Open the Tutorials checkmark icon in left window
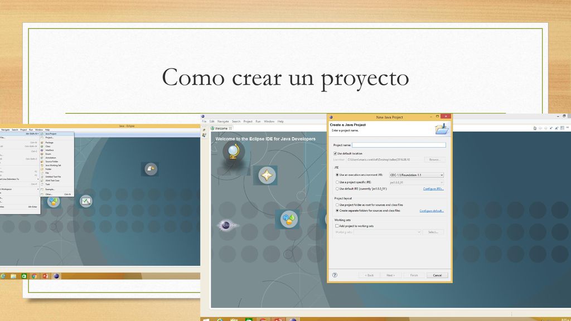The height and width of the screenshot is (321, 571). tap(86, 201)
